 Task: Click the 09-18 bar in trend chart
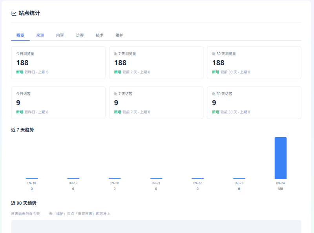coord(32,178)
